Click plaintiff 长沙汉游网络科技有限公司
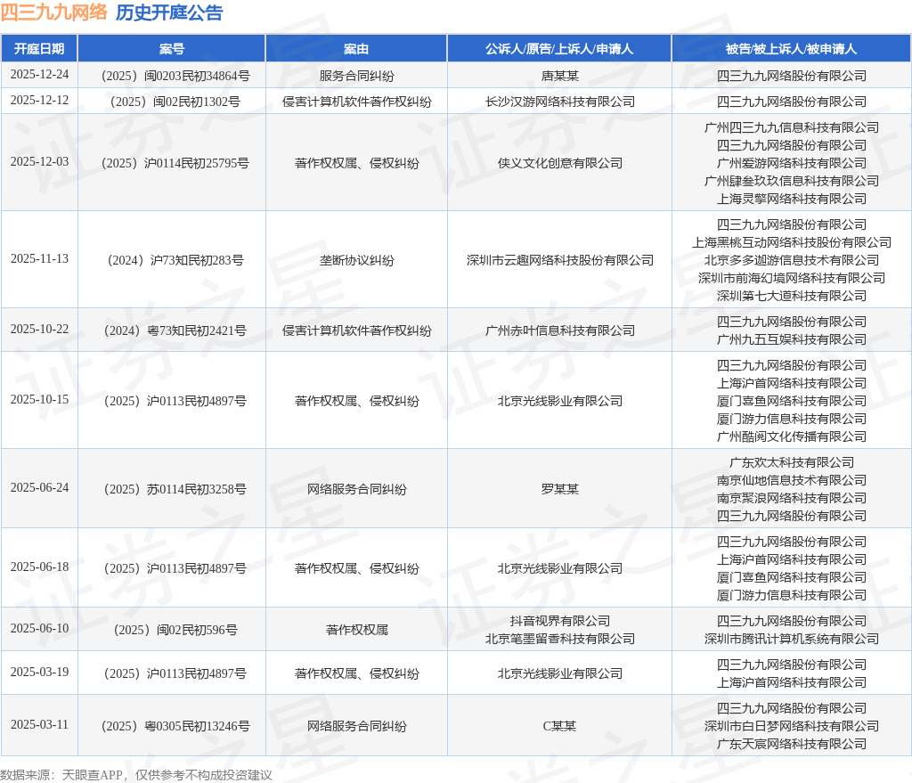Viewport: 912px width, 783px height. click(559, 102)
